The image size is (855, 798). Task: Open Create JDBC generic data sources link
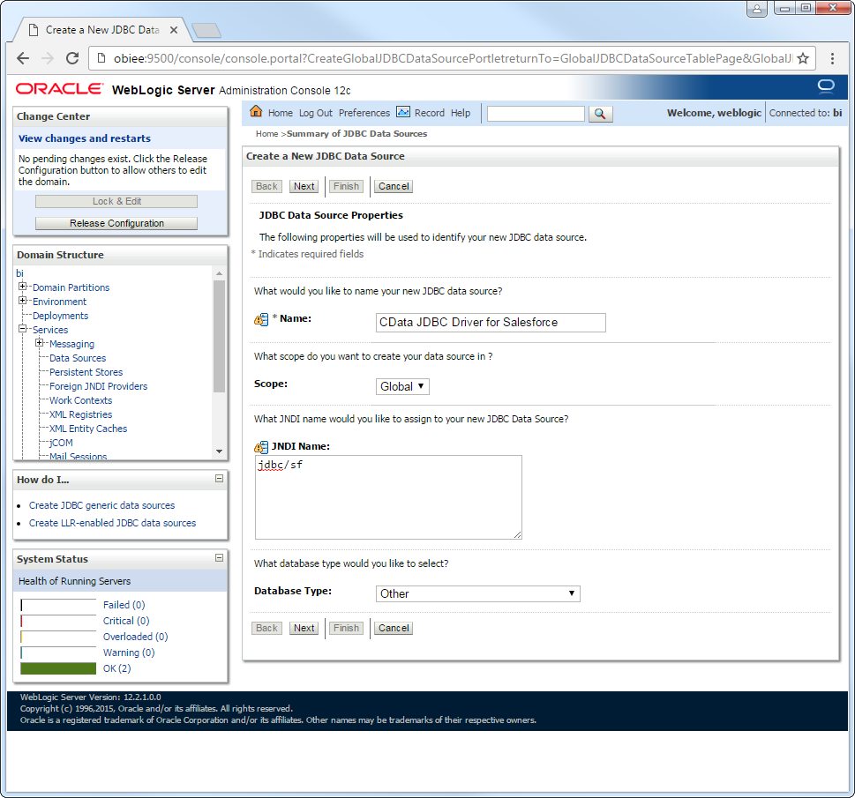(101, 506)
